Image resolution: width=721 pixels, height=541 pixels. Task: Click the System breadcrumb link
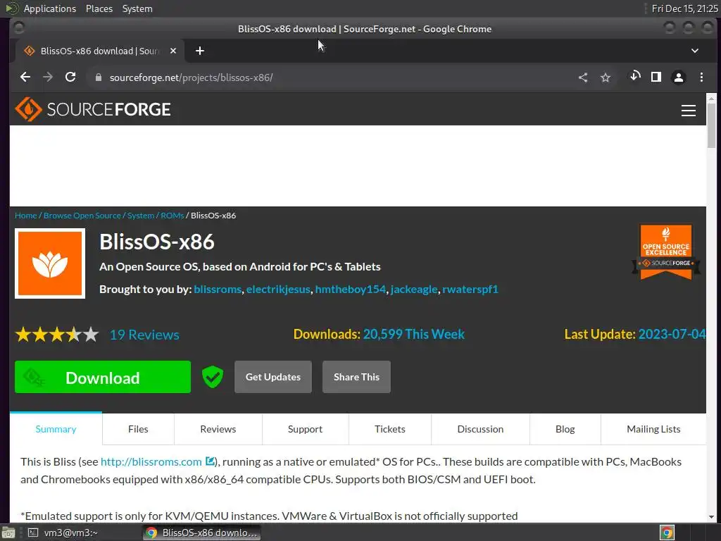point(141,216)
